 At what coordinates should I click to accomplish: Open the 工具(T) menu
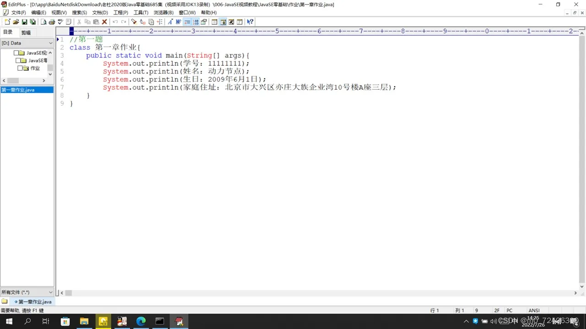click(141, 12)
